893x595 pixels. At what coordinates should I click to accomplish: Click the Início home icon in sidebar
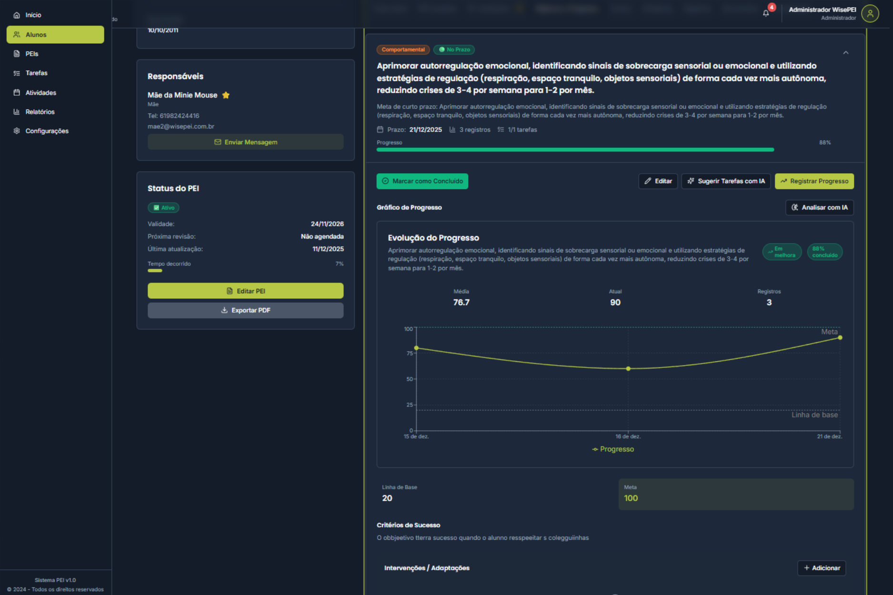point(17,15)
